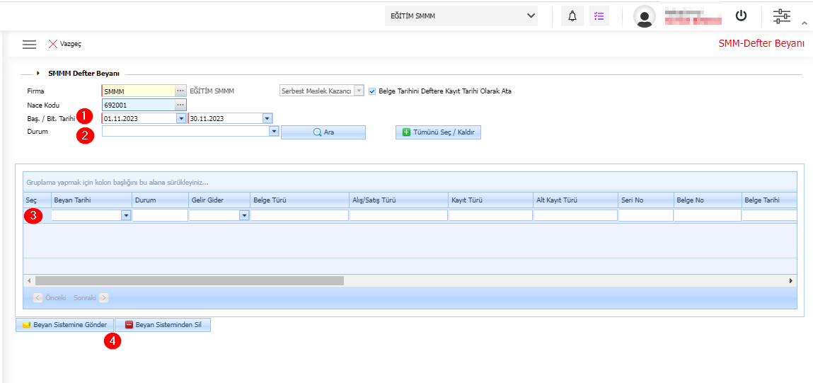Viewport: 813px width, 383px height.
Task: Sort by Gelir Gider column header
Action: click(219, 200)
